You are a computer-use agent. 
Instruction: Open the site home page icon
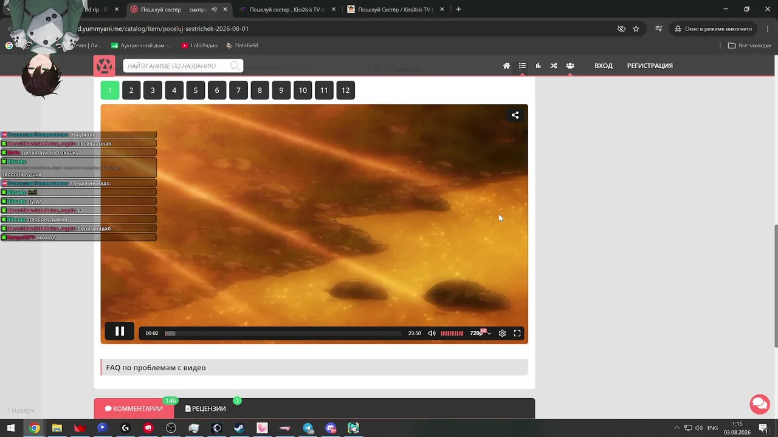(506, 66)
